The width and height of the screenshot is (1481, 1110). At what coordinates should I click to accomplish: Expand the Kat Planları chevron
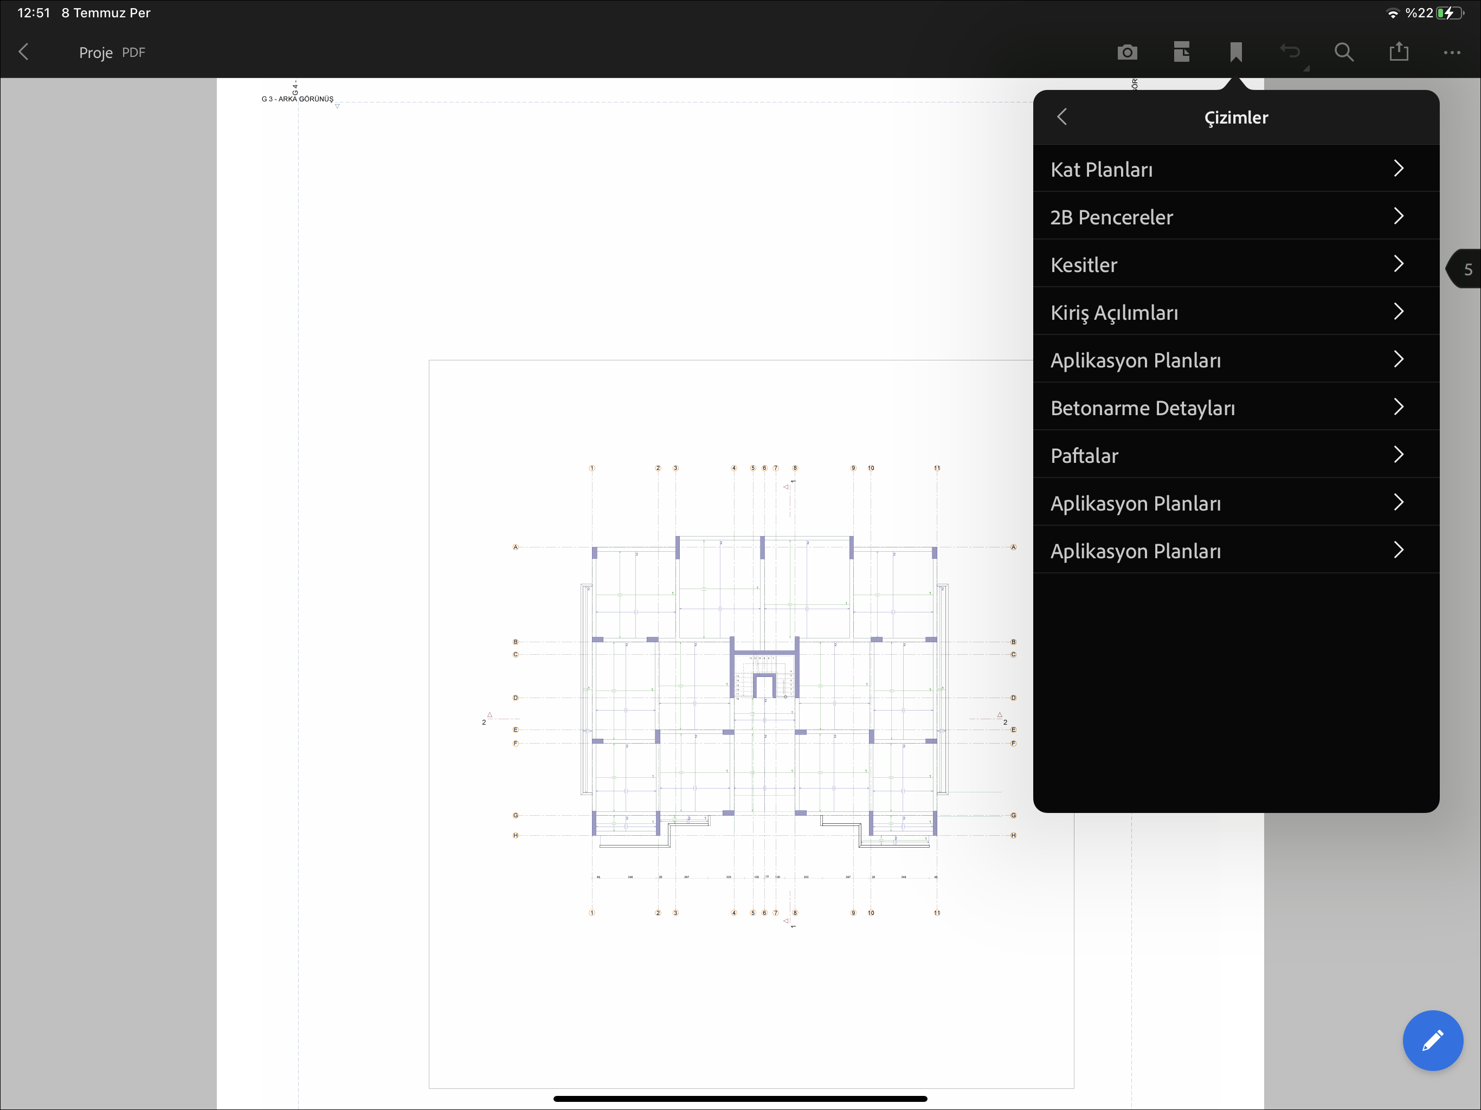coord(1398,169)
